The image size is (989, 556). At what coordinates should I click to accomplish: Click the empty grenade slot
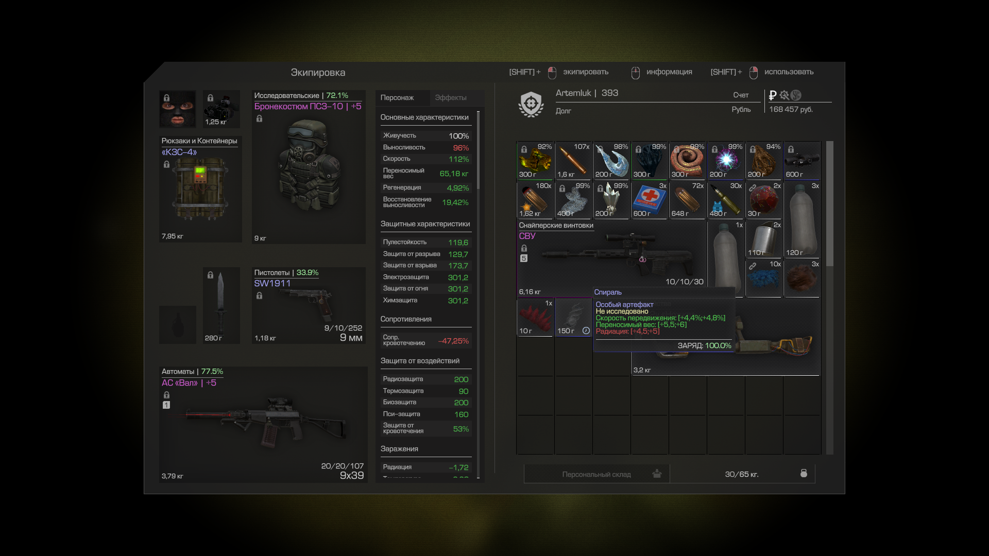pos(177,325)
